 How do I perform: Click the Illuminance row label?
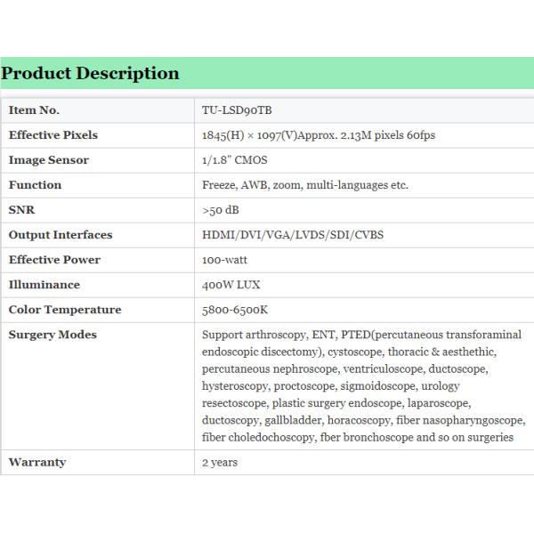pyautogui.click(x=44, y=285)
